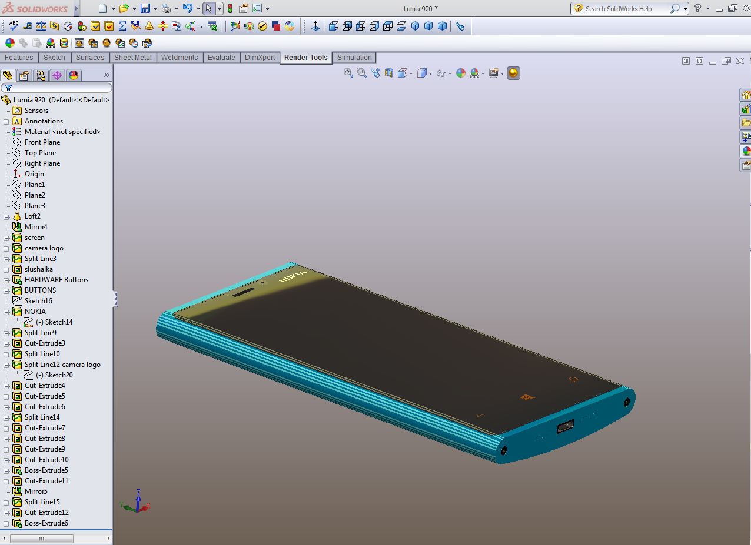Viewport: 751px width, 545px height.
Task: Open the Design Library task pane icon
Action: pos(746,109)
